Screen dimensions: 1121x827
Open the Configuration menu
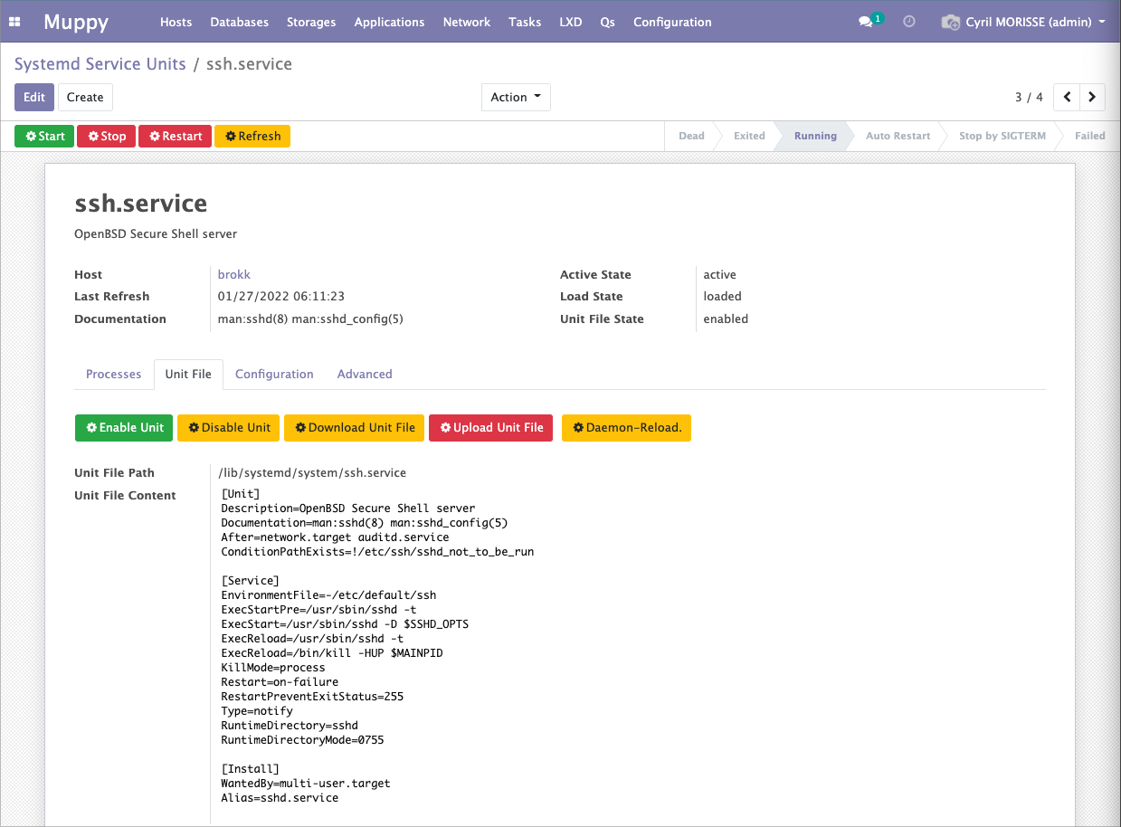pos(672,22)
